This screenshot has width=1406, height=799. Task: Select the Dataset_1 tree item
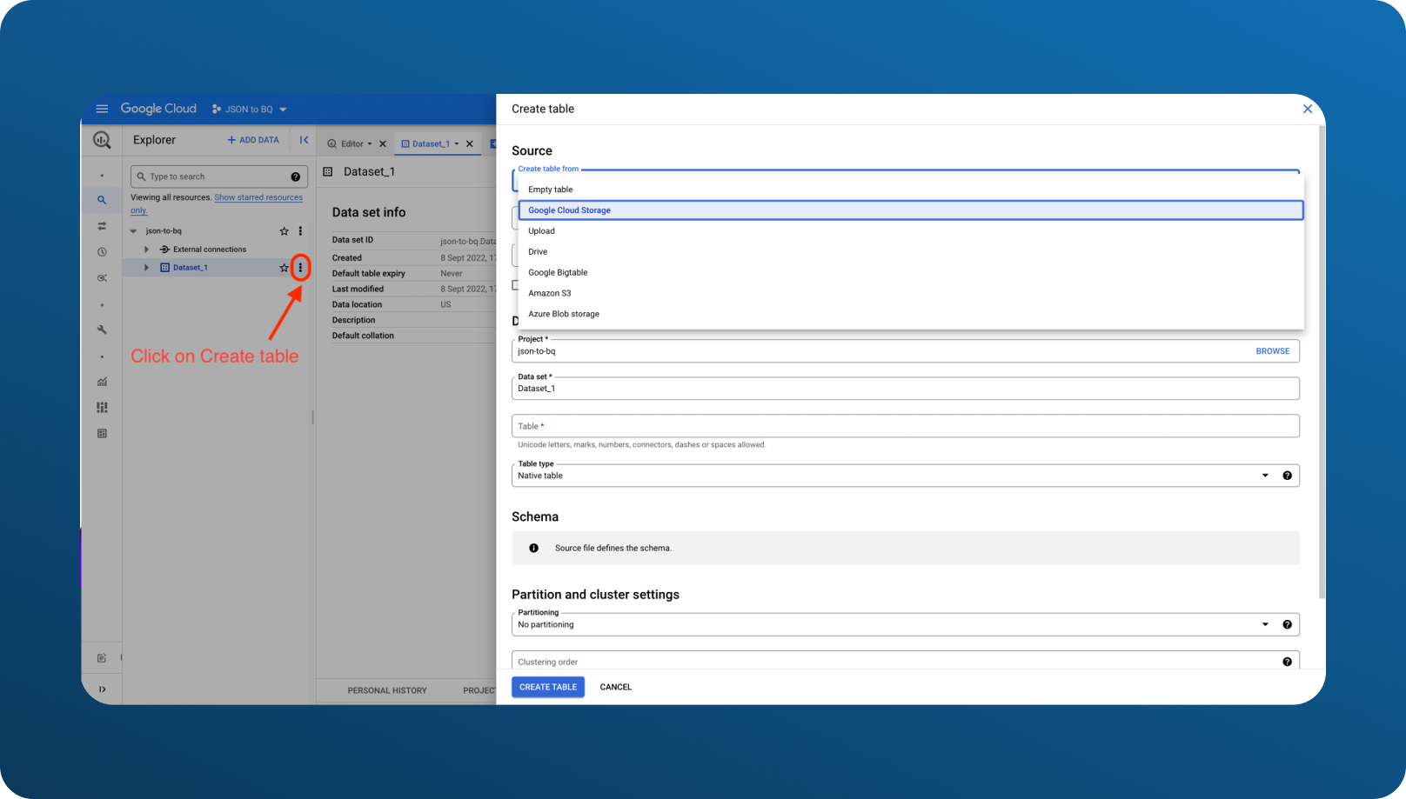(191, 268)
